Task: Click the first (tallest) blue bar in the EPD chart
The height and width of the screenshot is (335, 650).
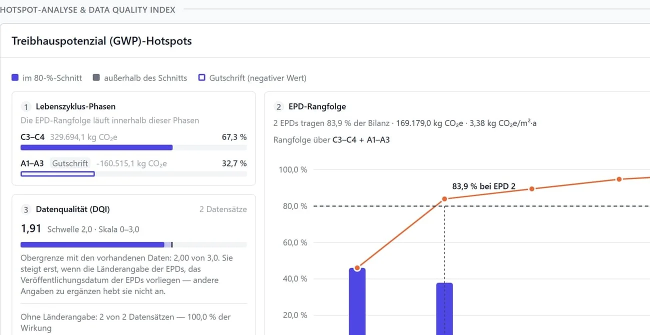Action: [x=357, y=301]
